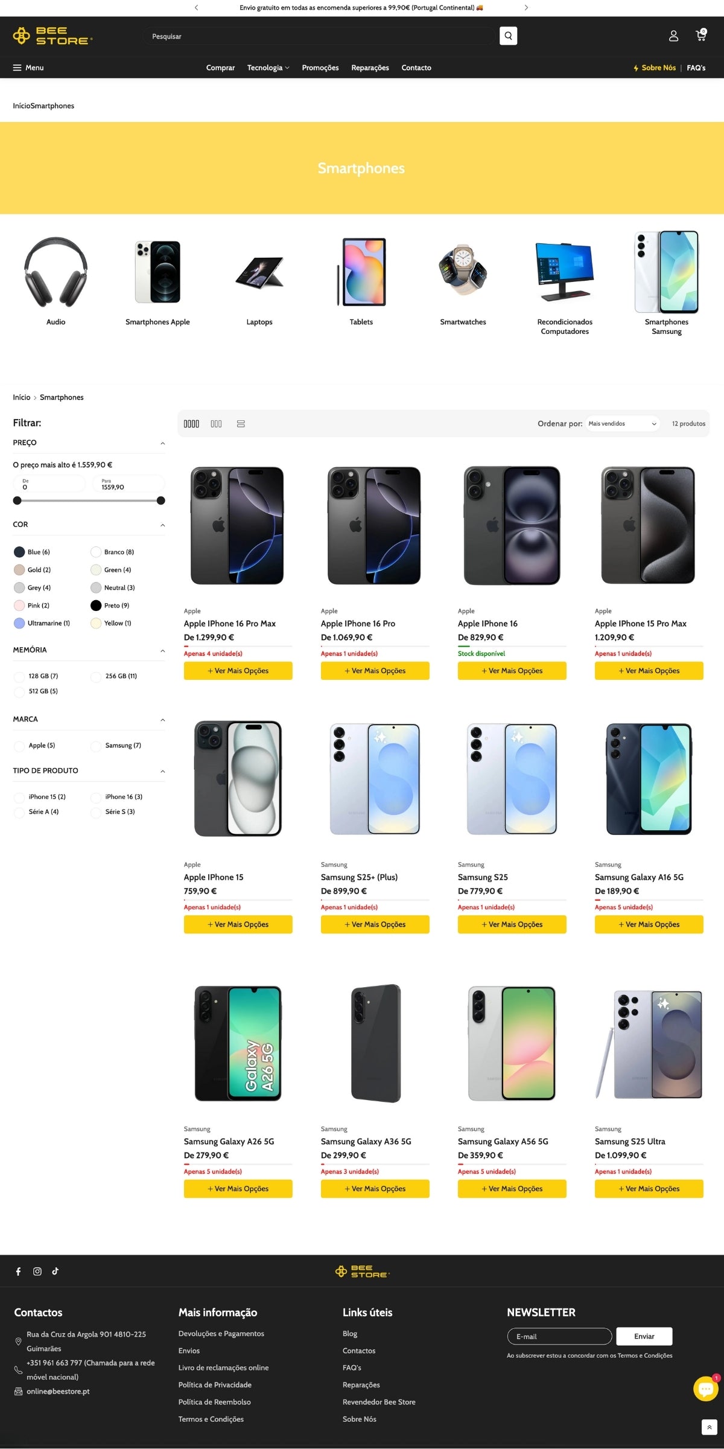Open the shopping cart icon

click(700, 36)
